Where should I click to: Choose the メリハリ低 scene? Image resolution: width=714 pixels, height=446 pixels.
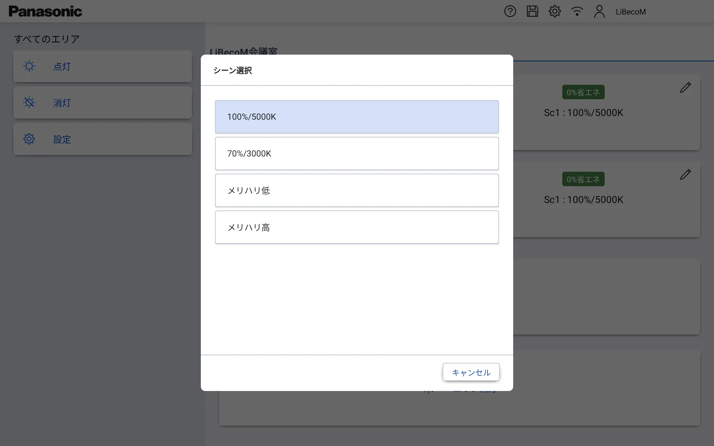pyautogui.click(x=357, y=190)
